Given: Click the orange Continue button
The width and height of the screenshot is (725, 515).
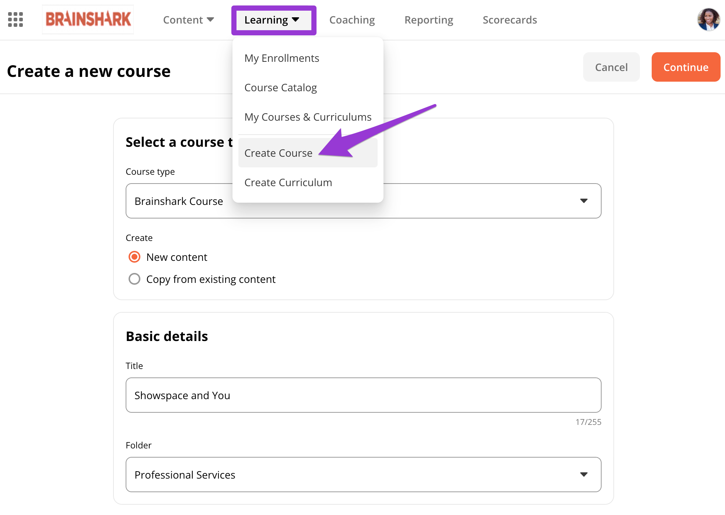Looking at the screenshot, I should [x=686, y=67].
